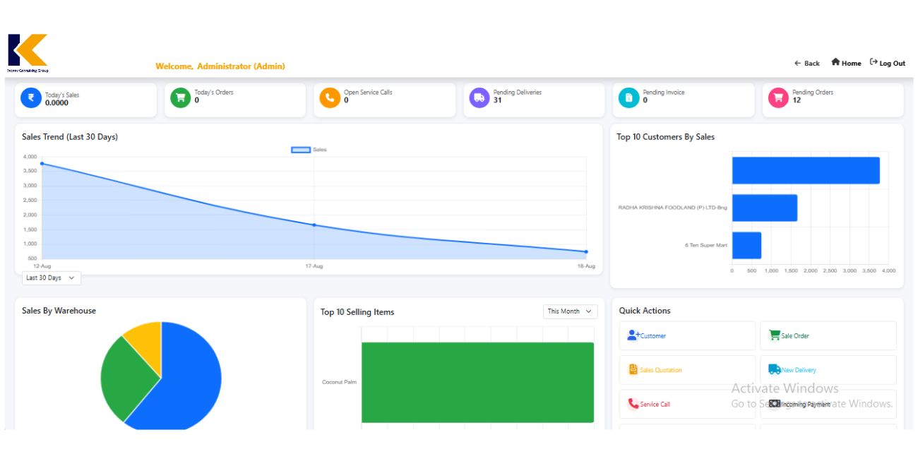Click the 18-Aug data point on sales trend
The height and width of the screenshot is (459, 918).
coord(586,251)
